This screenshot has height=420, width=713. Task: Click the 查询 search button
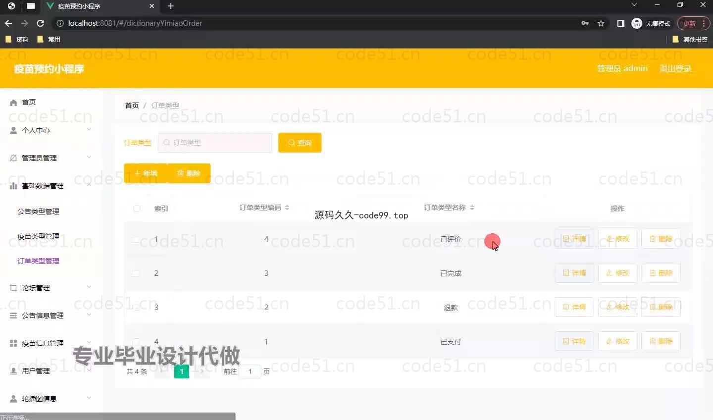(300, 143)
